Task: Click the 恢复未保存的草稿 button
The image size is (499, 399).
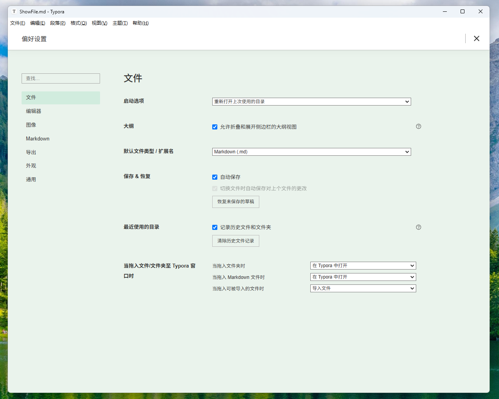Action: coord(236,202)
